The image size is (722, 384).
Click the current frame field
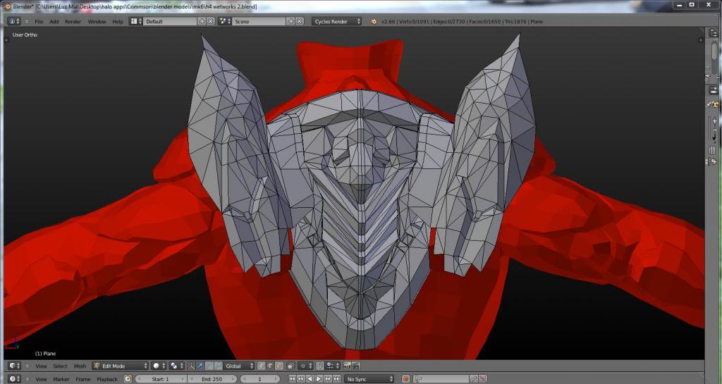[x=260, y=379]
